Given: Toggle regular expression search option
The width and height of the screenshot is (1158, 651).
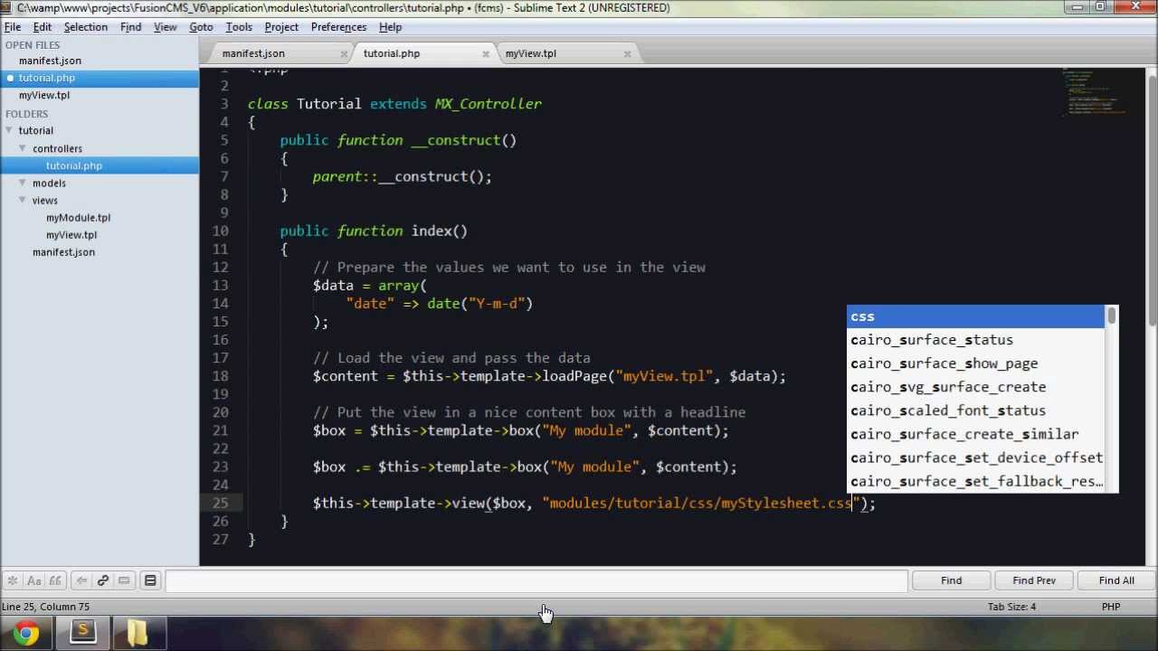Looking at the screenshot, I should (x=13, y=580).
